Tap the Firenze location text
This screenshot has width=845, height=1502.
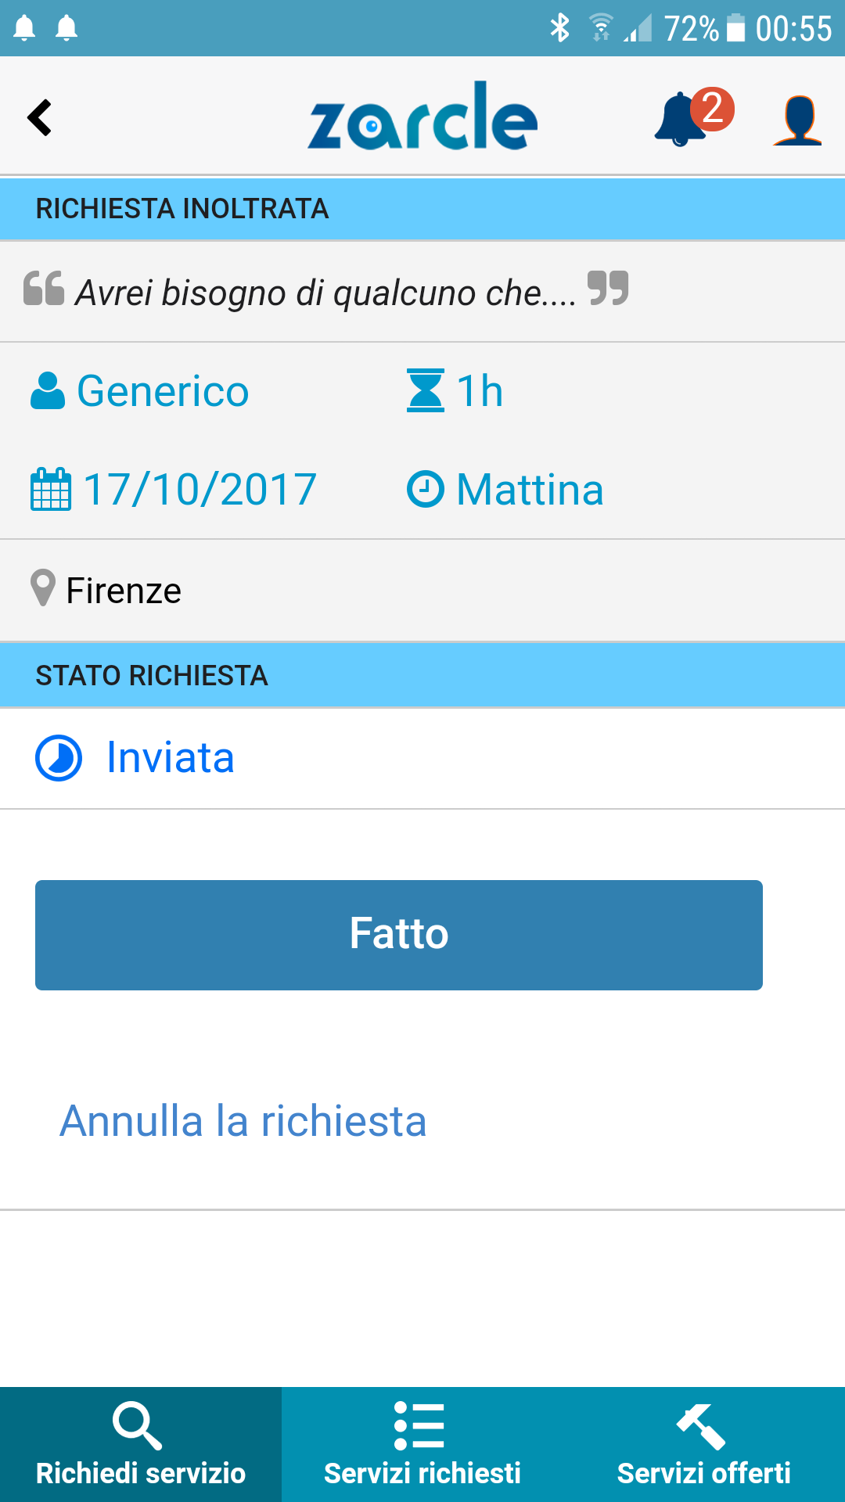pyautogui.click(x=124, y=591)
